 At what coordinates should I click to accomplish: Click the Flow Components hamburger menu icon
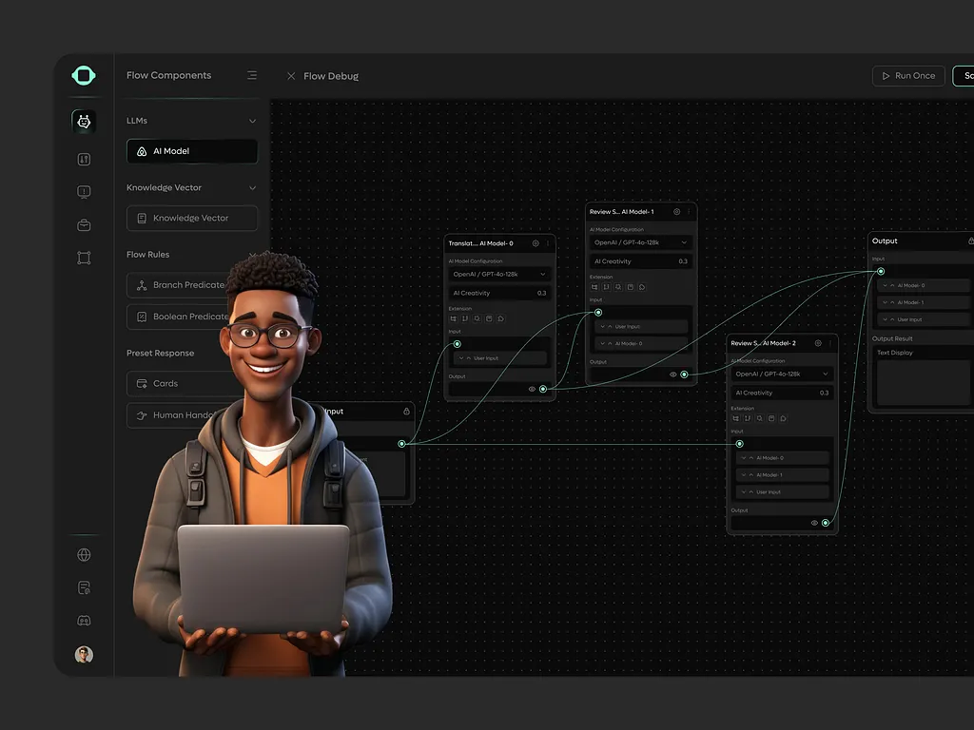[251, 75]
